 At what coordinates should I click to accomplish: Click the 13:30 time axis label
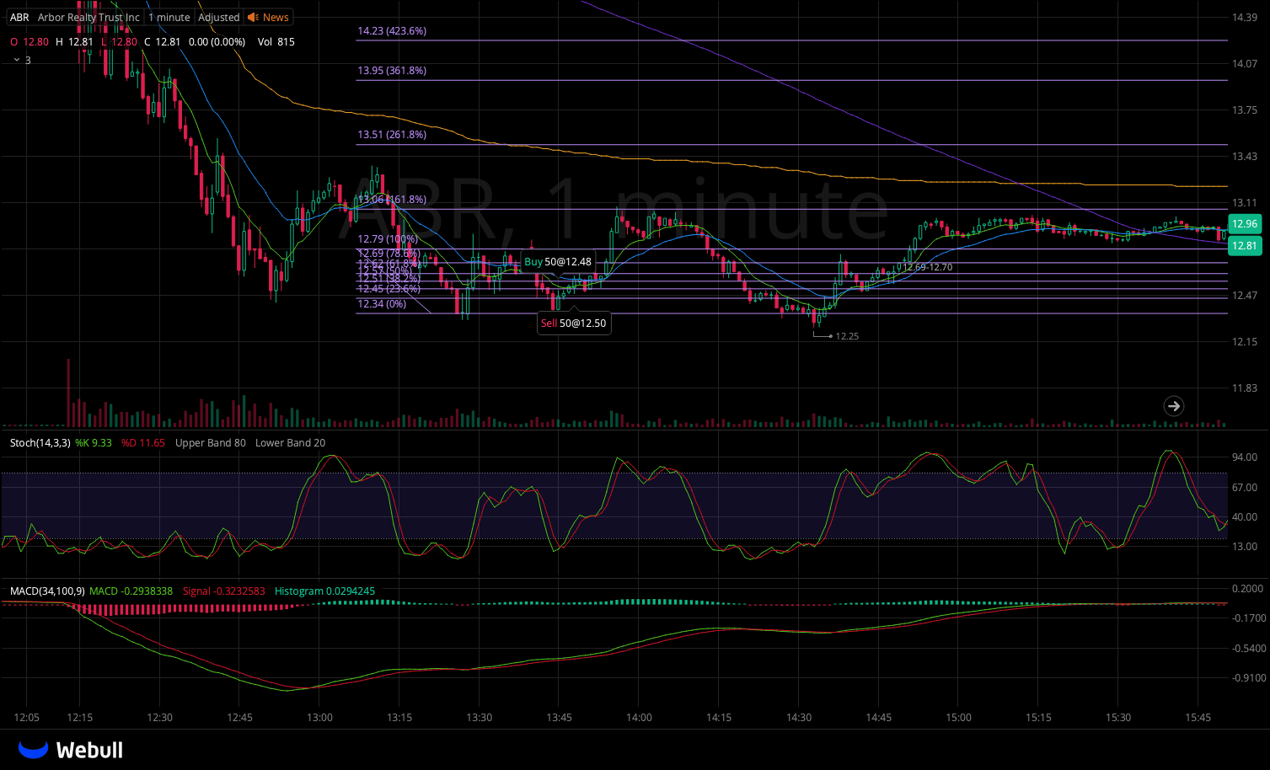pos(480,717)
